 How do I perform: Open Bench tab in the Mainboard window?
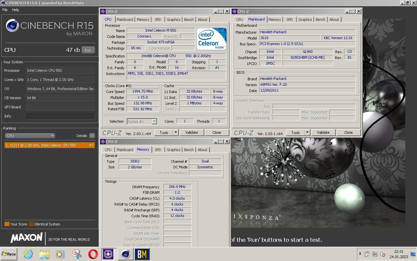click(x=321, y=20)
